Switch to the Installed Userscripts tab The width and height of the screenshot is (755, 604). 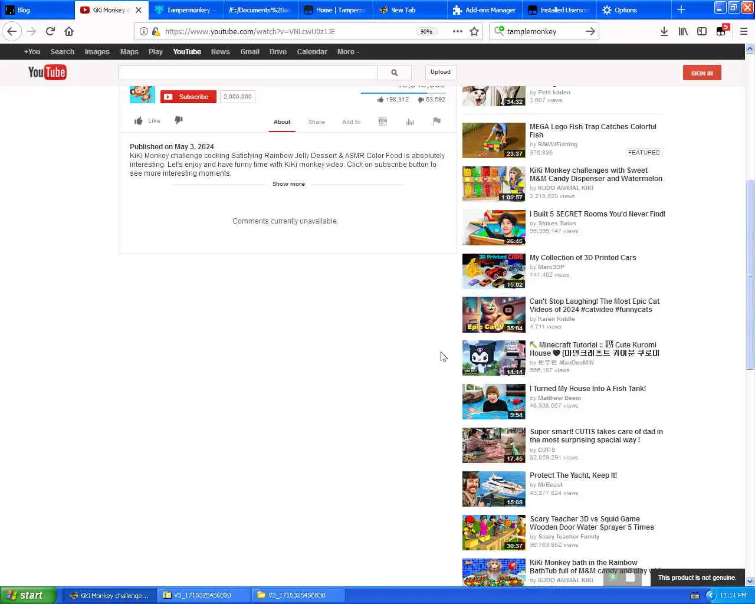click(x=559, y=10)
